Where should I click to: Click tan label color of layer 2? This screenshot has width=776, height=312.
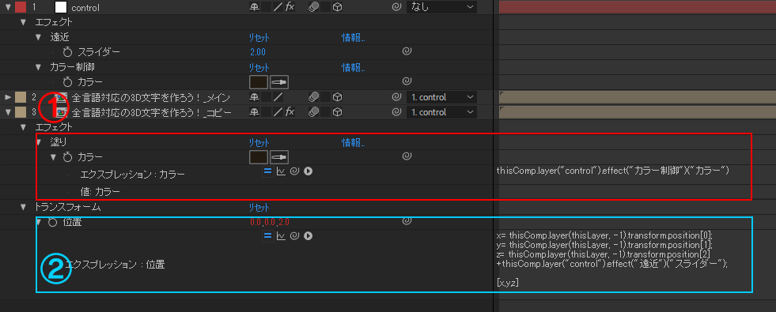[21, 97]
